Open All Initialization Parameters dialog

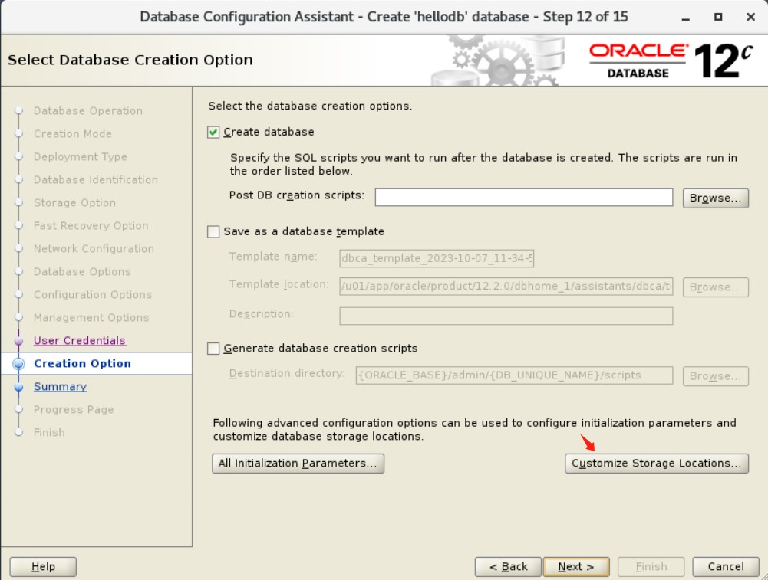pyautogui.click(x=298, y=463)
